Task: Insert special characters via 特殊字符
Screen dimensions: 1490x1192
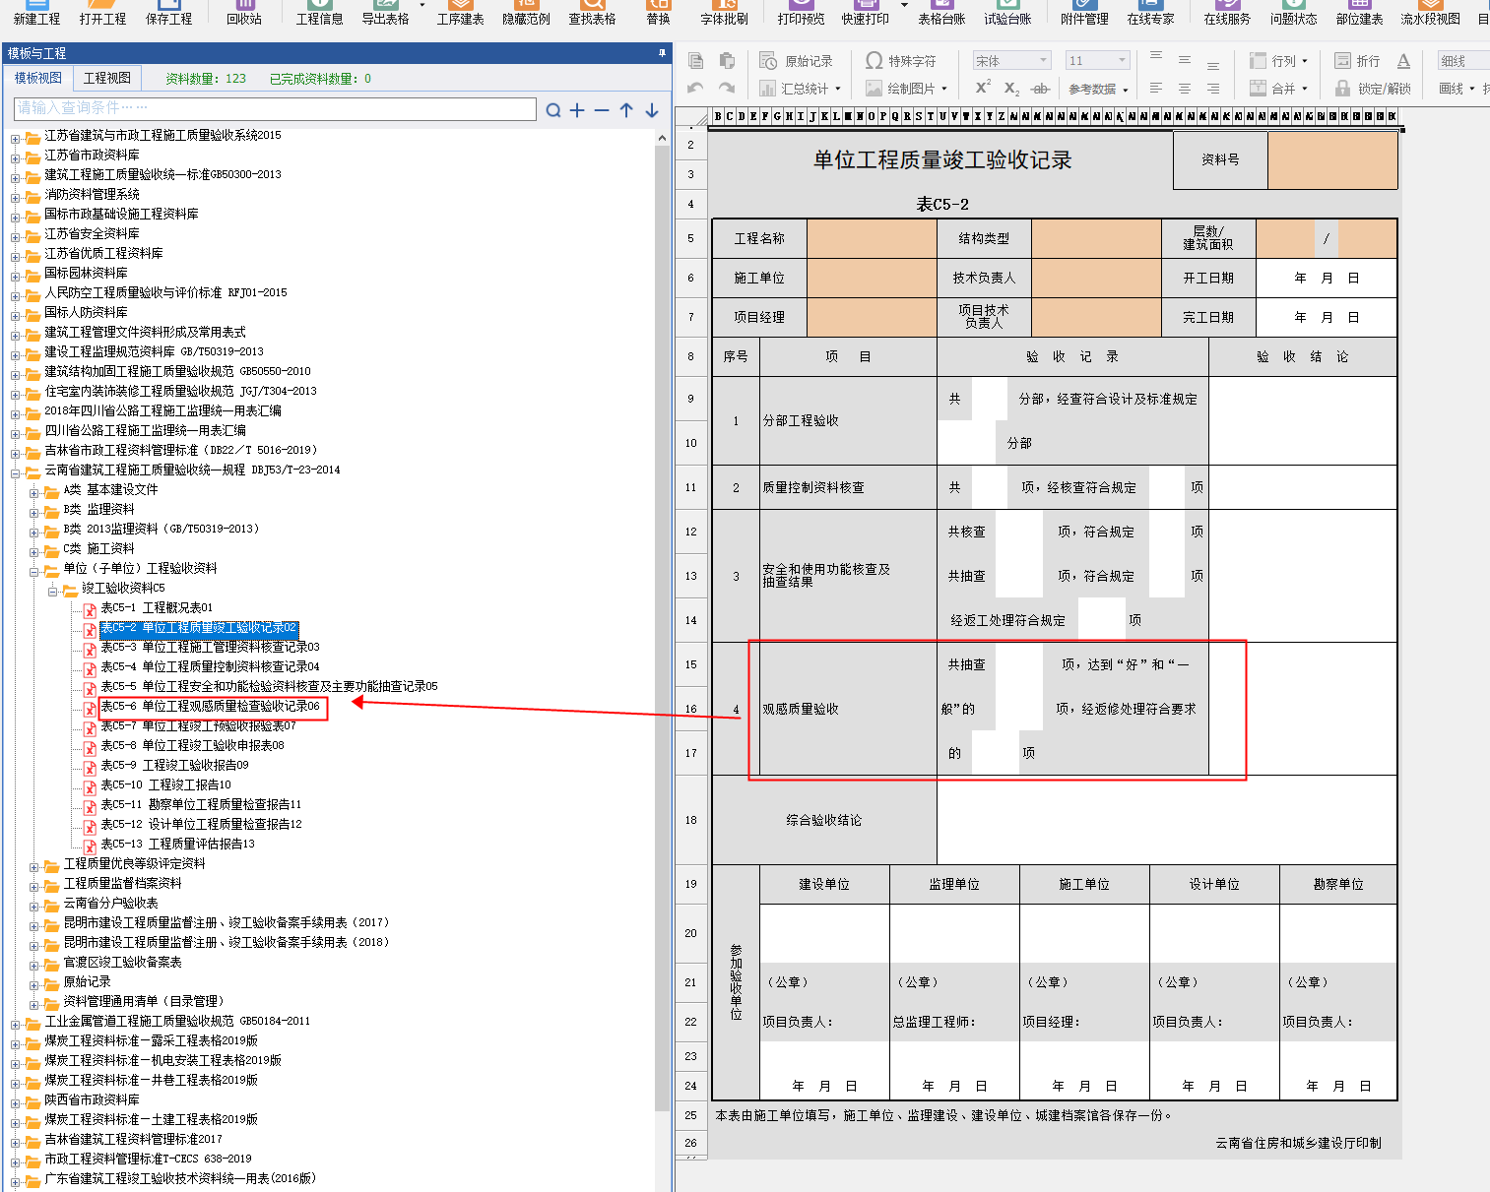Action: point(900,61)
